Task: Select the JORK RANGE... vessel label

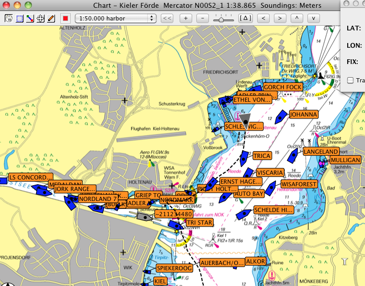Action: point(75,189)
